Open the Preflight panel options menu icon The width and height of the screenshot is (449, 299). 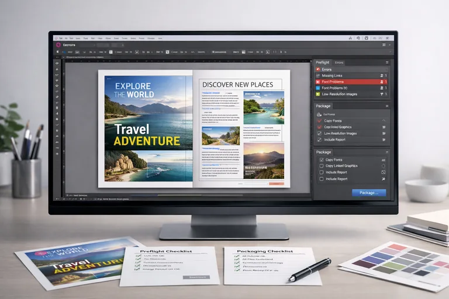click(x=386, y=62)
